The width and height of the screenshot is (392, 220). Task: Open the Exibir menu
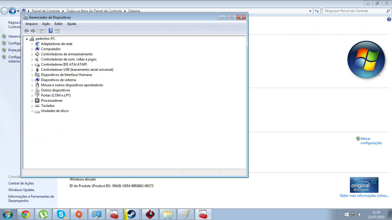point(58,24)
